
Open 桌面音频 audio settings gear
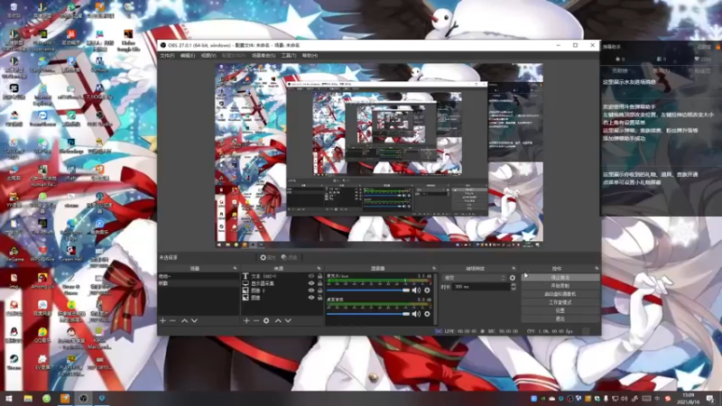point(427,314)
